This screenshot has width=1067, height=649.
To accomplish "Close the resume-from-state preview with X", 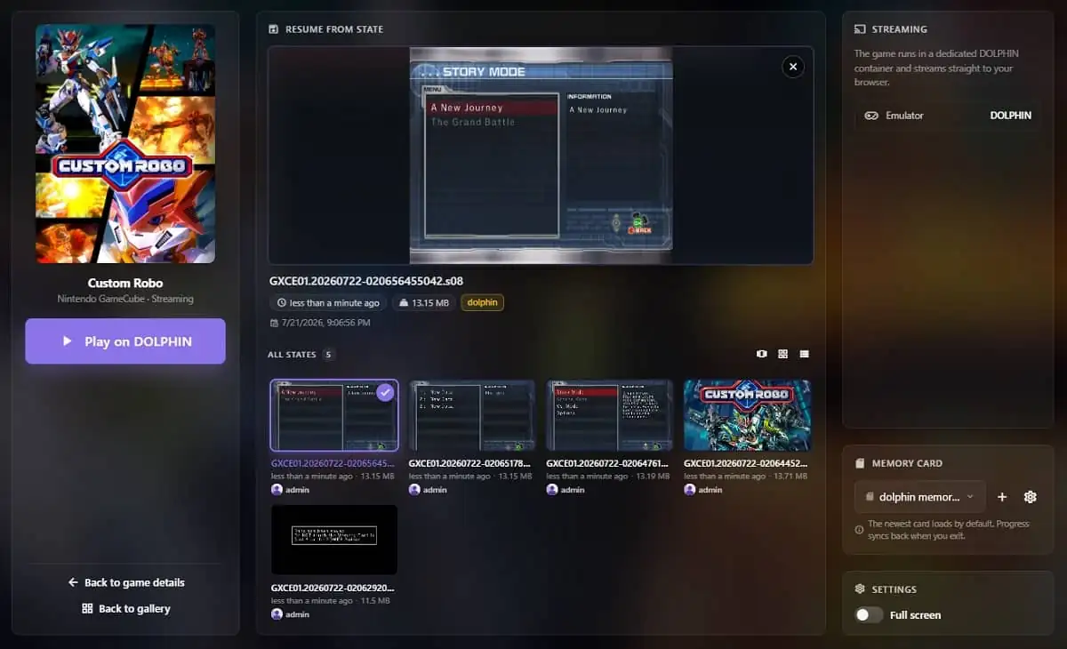I will (x=792, y=67).
